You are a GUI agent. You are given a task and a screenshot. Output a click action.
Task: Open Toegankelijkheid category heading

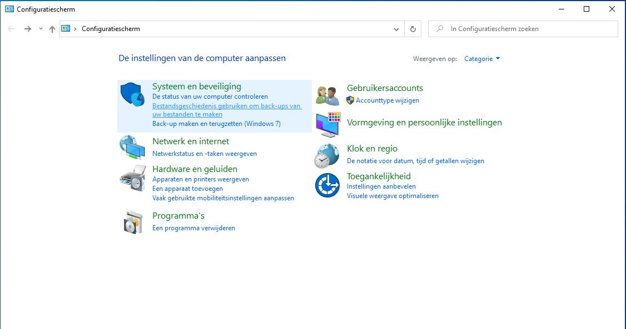click(x=379, y=176)
